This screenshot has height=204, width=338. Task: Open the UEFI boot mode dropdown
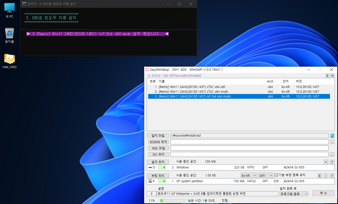pyautogui.click(x=266, y=175)
